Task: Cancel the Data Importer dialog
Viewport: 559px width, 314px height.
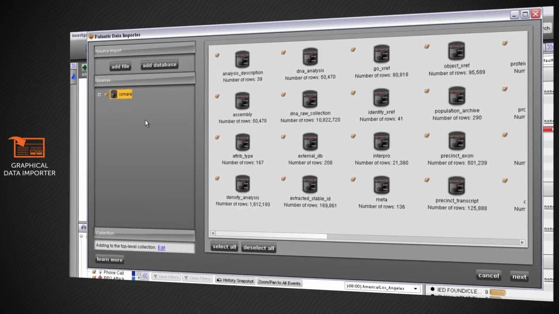Action: (489, 275)
